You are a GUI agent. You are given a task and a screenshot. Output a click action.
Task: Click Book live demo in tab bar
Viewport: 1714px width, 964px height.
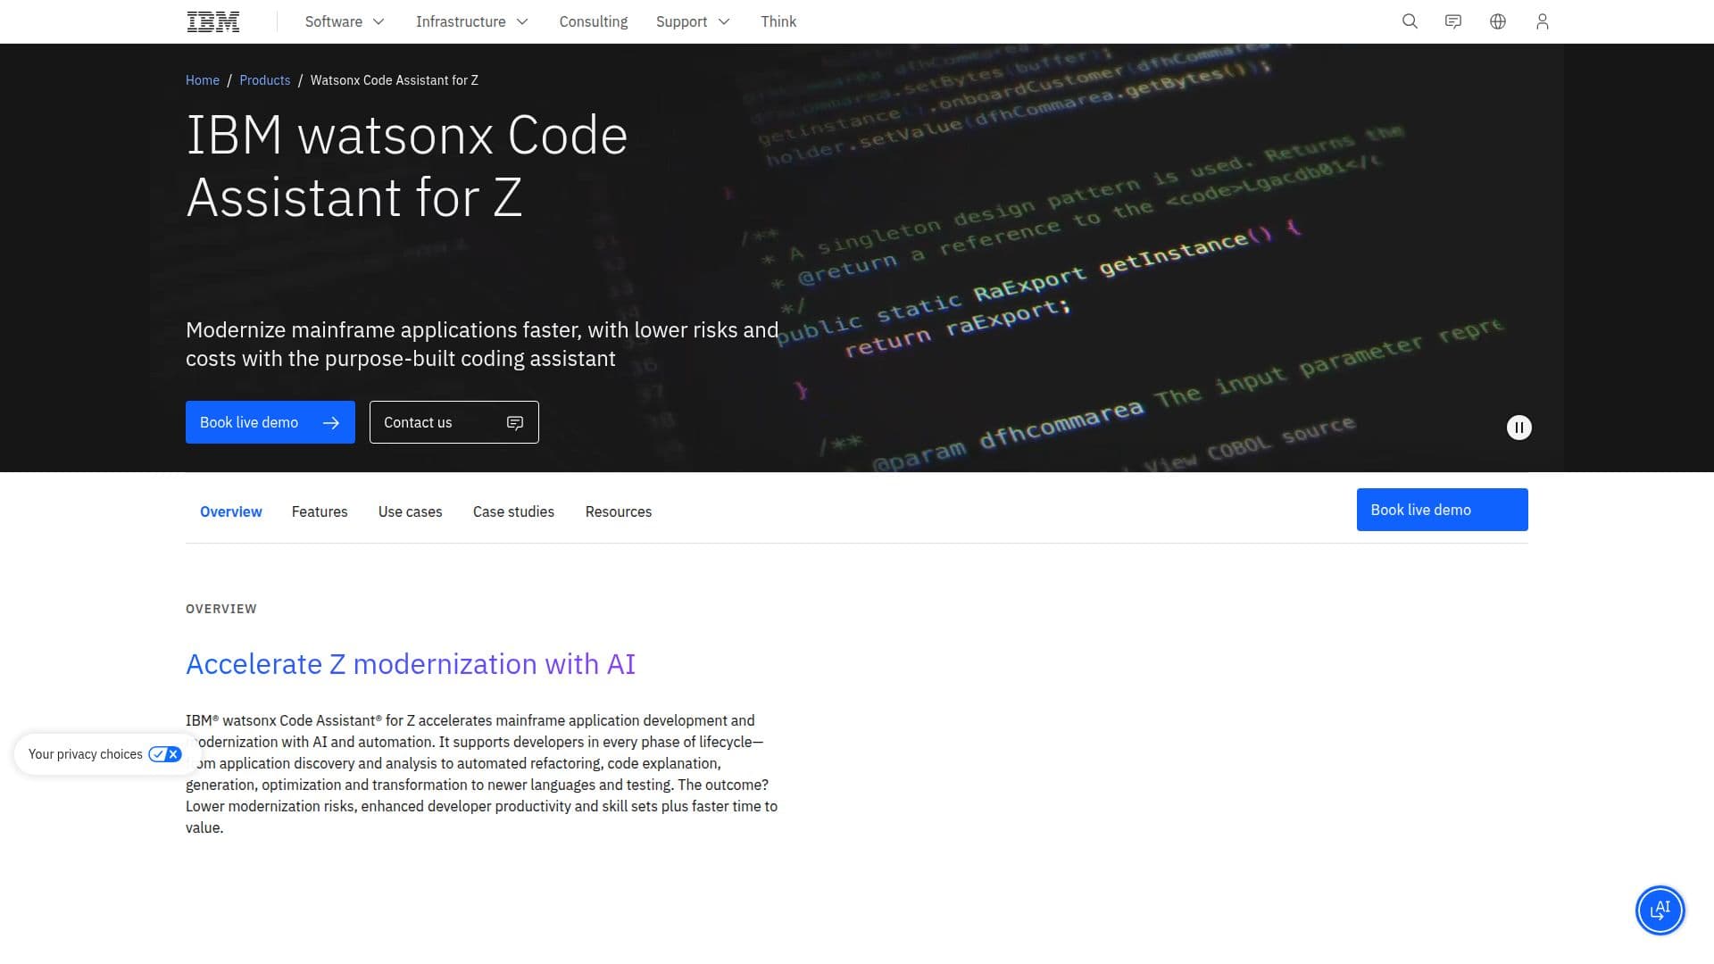(x=1442, y=510)
